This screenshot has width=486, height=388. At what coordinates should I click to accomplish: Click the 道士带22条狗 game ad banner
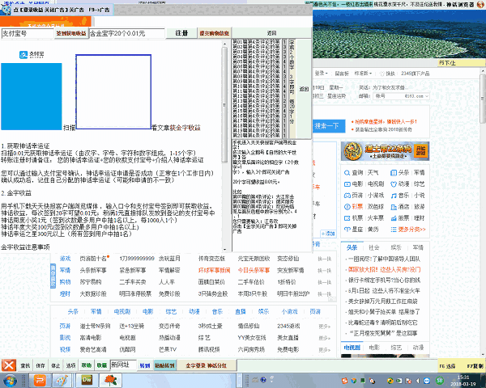(x=385, y=151)
